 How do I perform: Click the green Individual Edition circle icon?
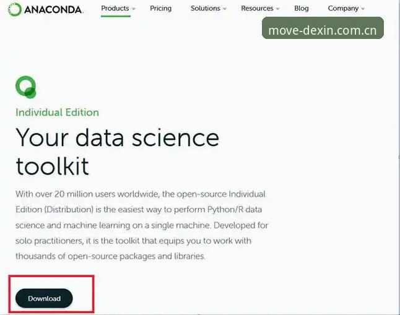tap(26, 87)
